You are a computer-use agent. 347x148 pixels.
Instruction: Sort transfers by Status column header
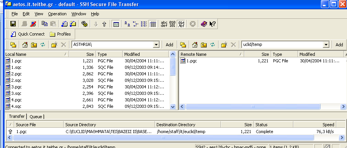[x=273, y=125]
